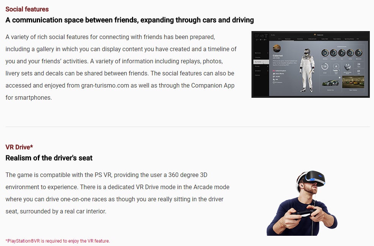The image size is (374, 246).
Task: Click the PlayStation VR required footnote
Action: 57,241
